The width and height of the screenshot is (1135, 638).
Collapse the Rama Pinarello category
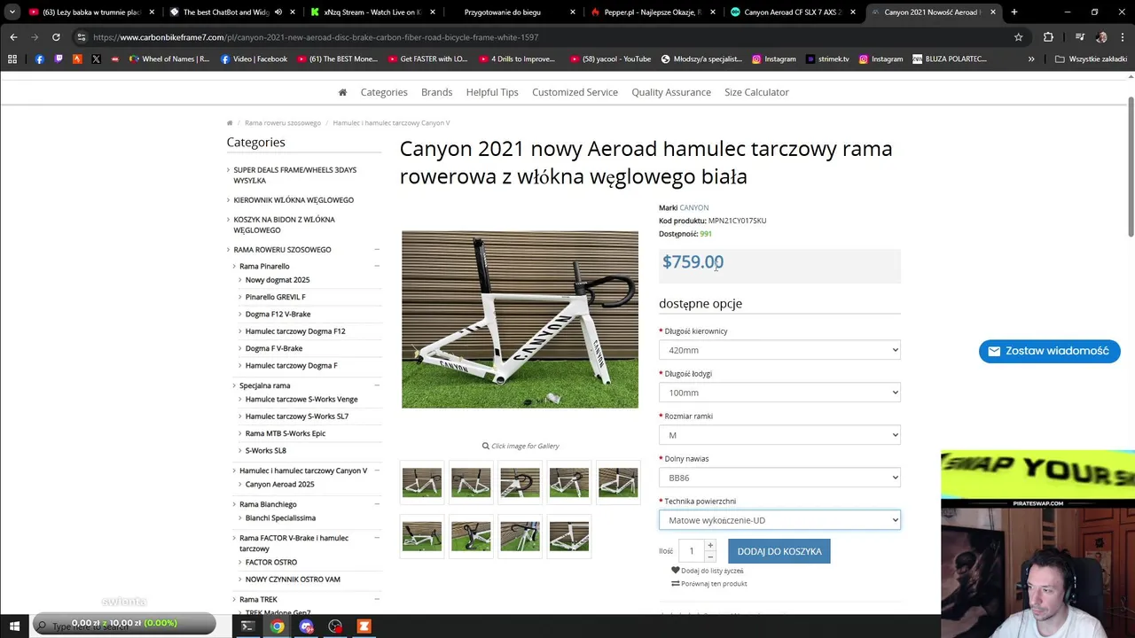(x=377, y=266)
